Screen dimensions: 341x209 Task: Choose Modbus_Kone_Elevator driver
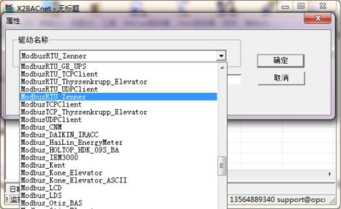tap(118, 173)
